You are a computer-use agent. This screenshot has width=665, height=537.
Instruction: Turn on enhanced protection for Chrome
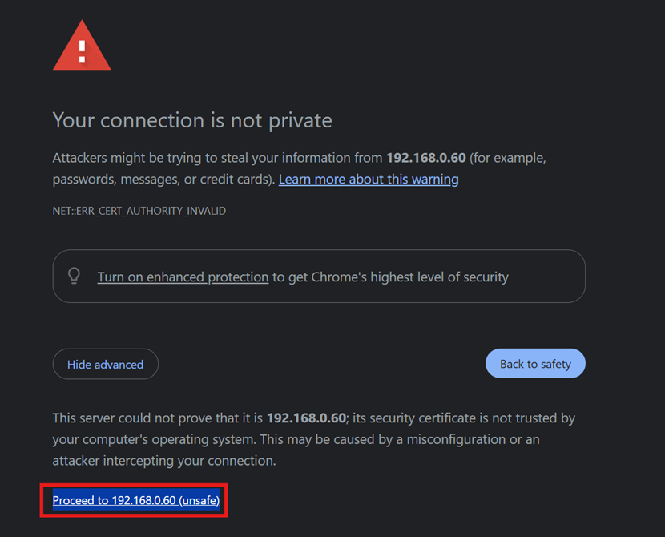click(x=182, y=277)
